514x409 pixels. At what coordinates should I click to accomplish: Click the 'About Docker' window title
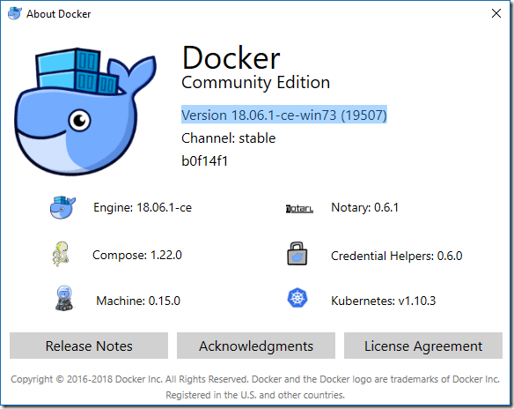tap(59, 14)
